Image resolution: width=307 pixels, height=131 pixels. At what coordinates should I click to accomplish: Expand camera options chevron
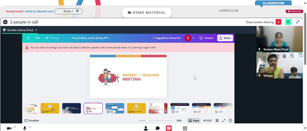click(x=14, y=127)
